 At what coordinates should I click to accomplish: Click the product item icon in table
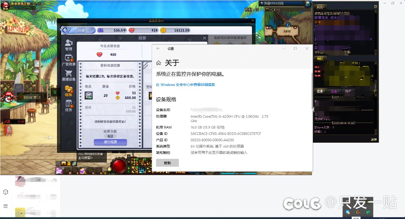click(x=88, y=95)
